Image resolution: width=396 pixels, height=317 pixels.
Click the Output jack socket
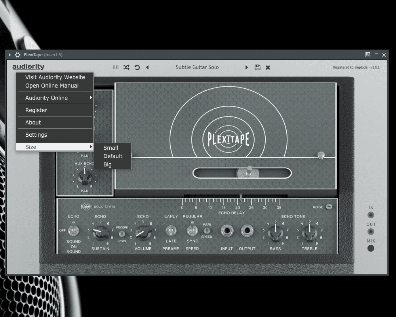247,231
